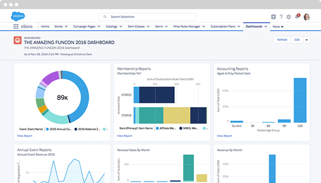The height and width of the screenshot is (183, 321).
Task: Open the App Launcher grid icon
Action: coord(16,27)
